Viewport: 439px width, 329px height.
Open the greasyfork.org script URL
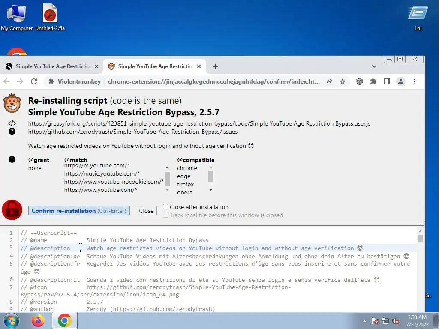pyautogui.click(x=199, y=123)
